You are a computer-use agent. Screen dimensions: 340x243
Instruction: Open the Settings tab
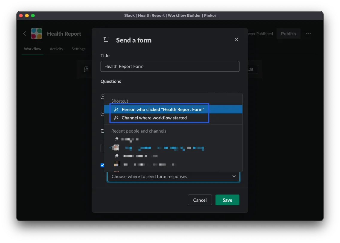click(x=78, y=49)
